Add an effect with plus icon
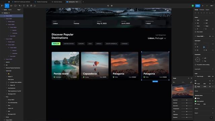This screenshot has width=215, height=121. (213, 109)
